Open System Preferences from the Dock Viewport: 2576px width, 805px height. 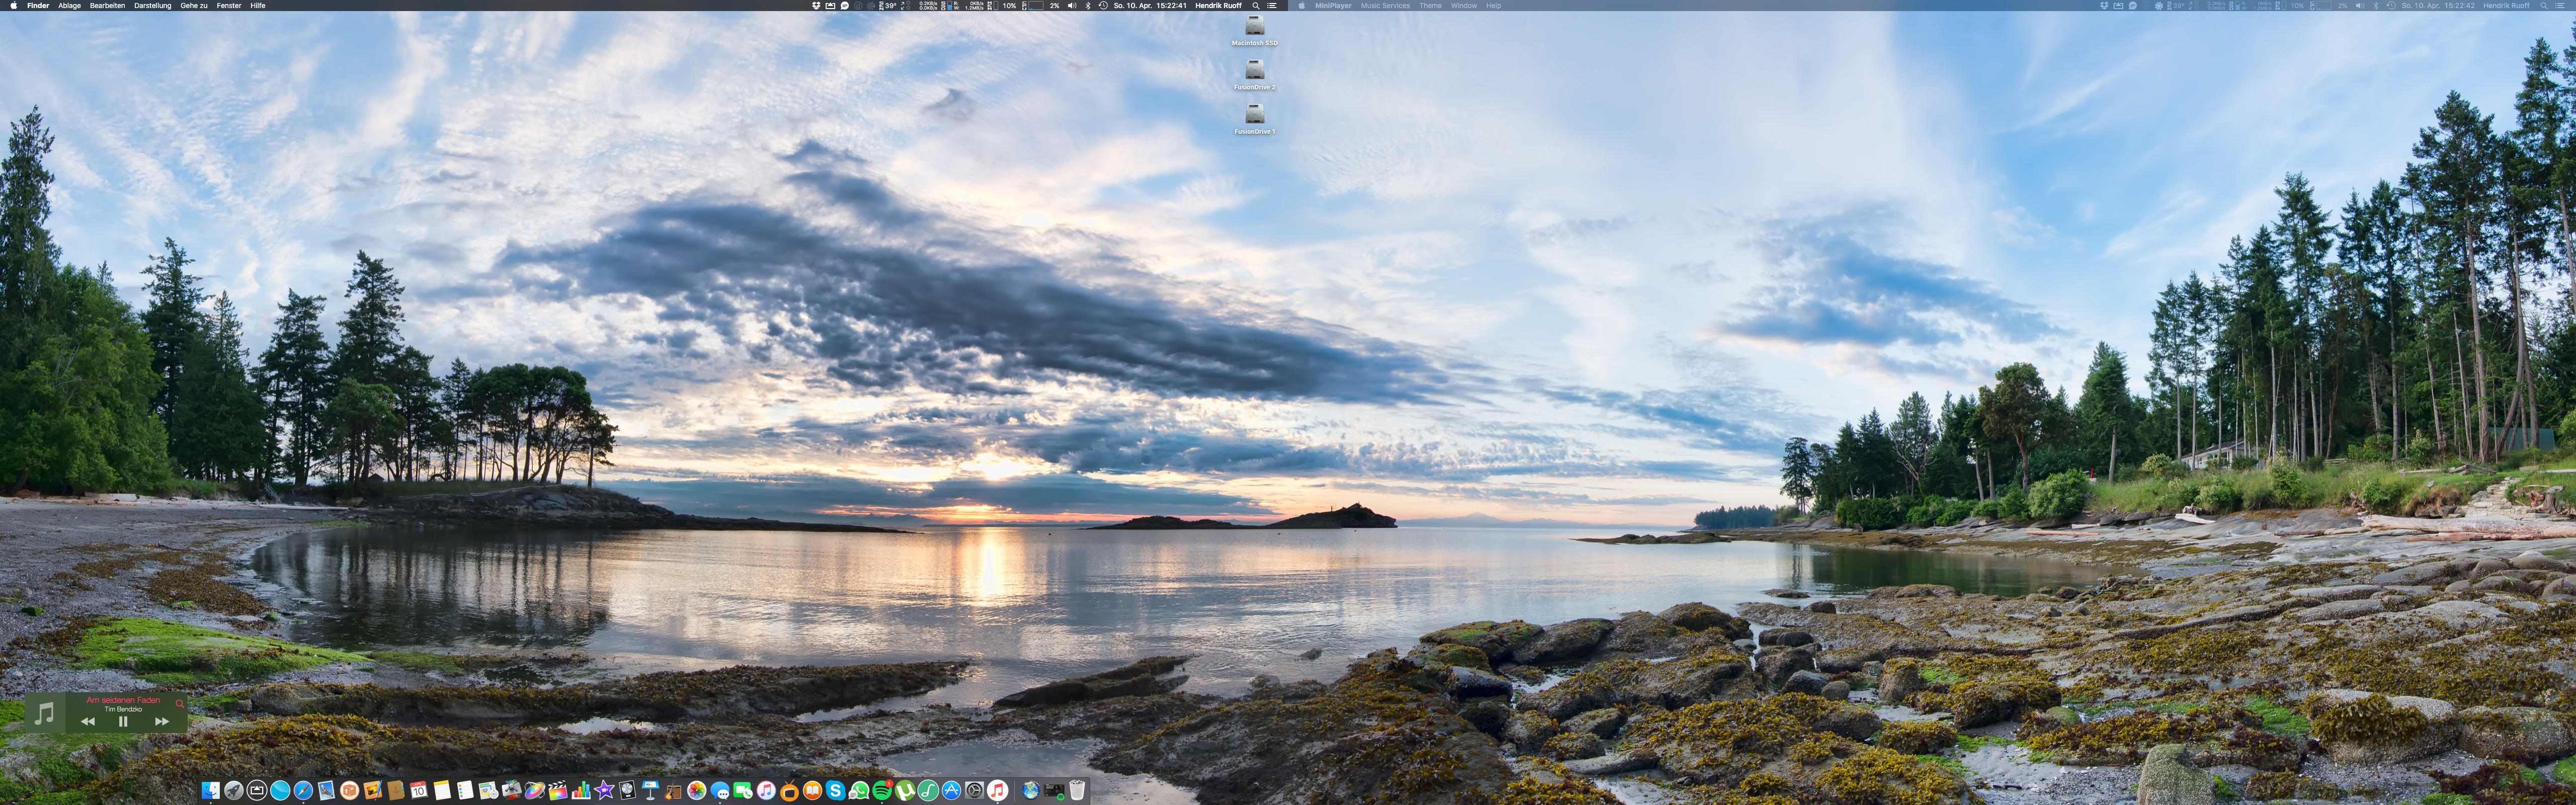[x=975, y=791]
